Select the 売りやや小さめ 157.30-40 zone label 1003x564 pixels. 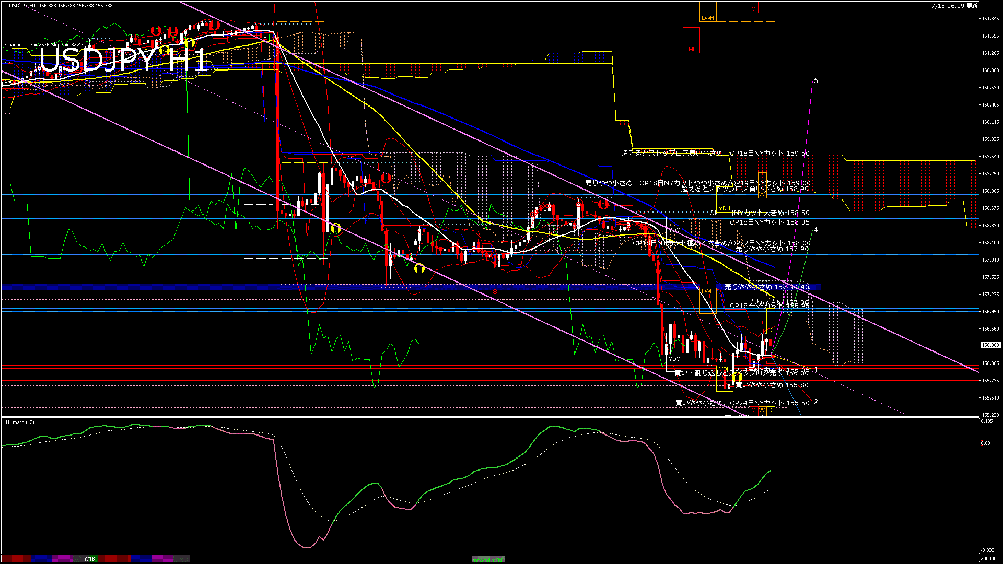pyautogui.click(x=766, y=287)
